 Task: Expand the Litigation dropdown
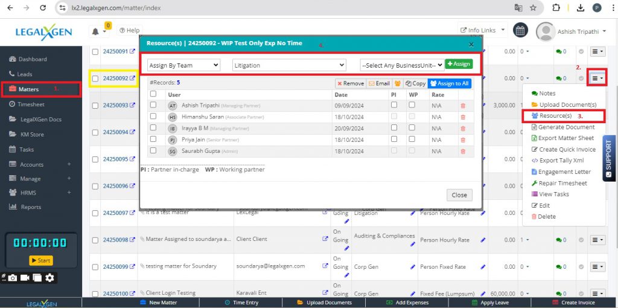[289, 65]
